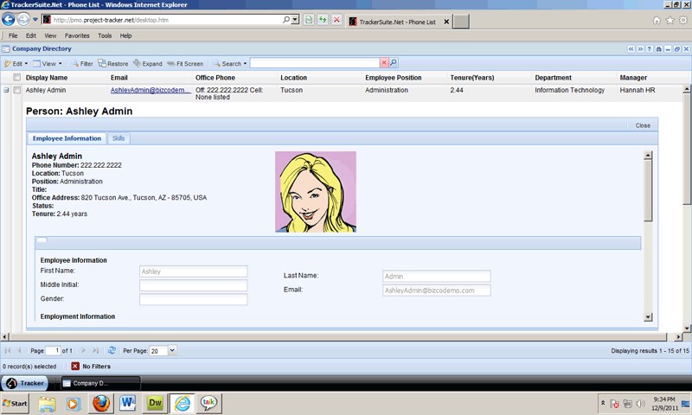This screenshot has height=415, width=692.
Task: Jump to the last results page
Action: [x=95, y=350]
